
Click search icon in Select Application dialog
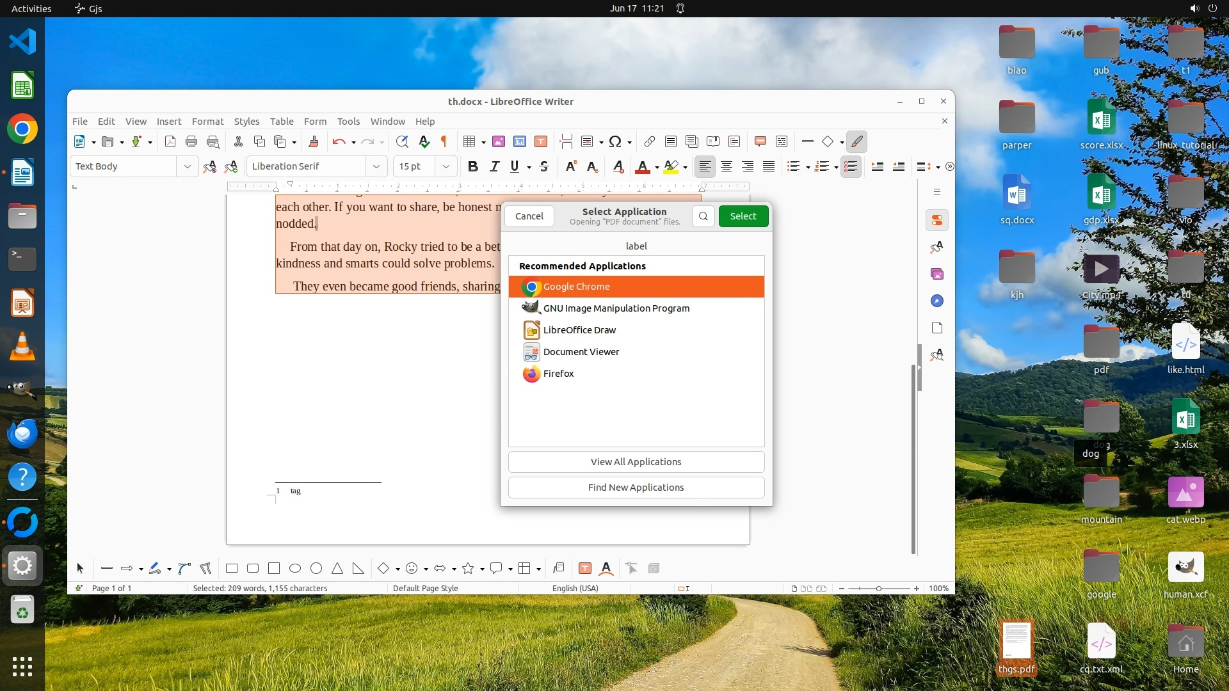coord(703,216)
